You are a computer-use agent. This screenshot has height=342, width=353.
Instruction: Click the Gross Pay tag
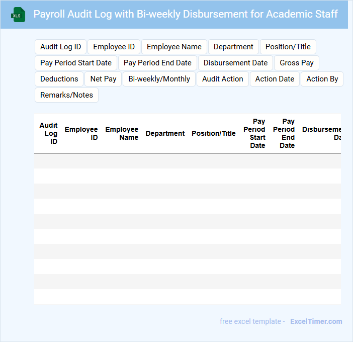pos(296,63)
